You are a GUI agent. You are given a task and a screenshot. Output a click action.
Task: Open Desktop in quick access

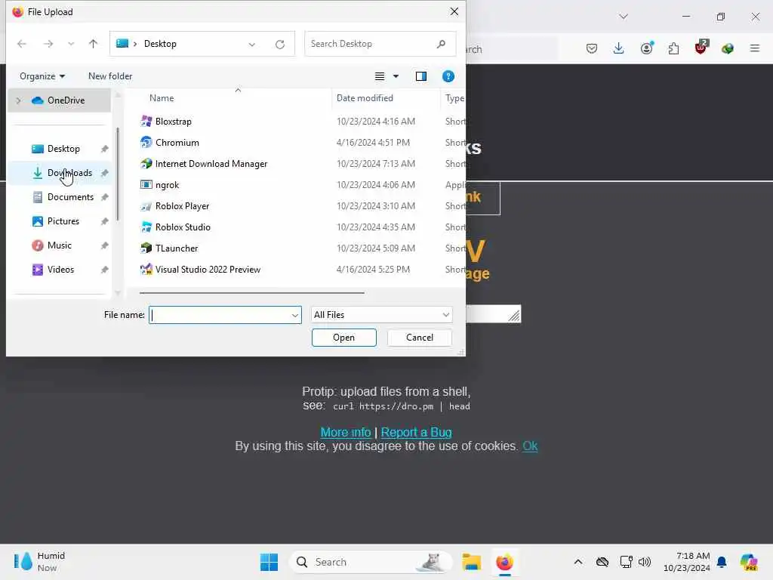point(63,149)
